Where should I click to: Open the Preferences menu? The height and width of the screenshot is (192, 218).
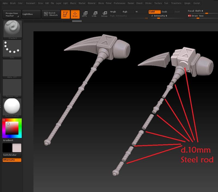119,3
